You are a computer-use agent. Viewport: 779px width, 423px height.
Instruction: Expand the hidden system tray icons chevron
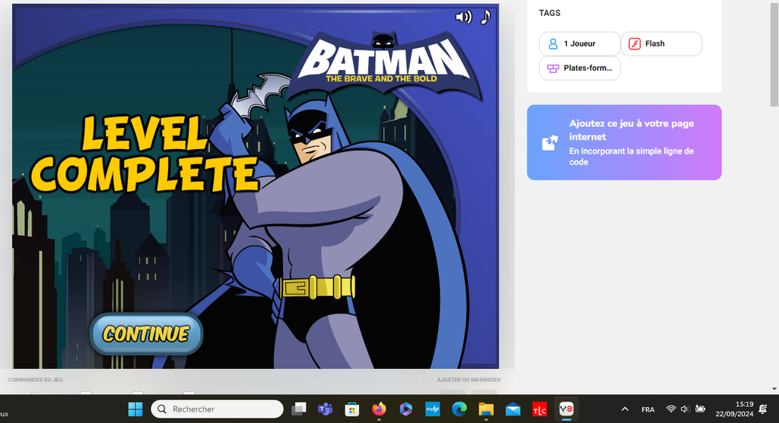pos(625,409)
